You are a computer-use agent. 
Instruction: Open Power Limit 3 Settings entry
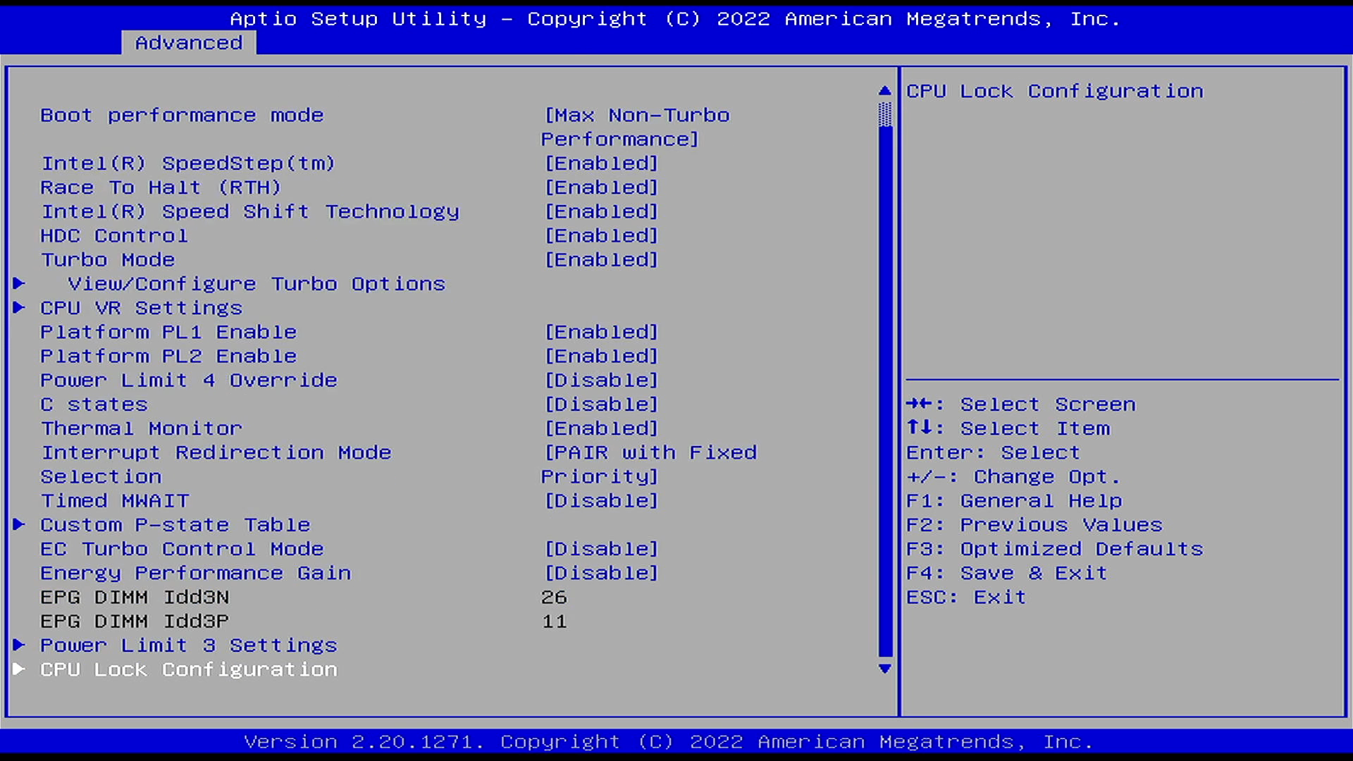coord(188,645)
